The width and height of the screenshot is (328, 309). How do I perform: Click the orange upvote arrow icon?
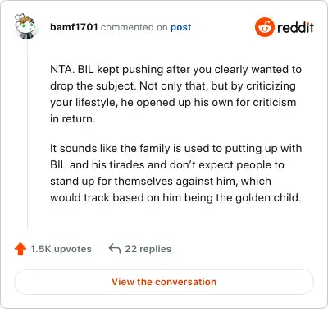20,249
